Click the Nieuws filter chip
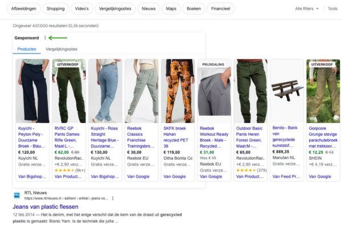 coord(148,9)
